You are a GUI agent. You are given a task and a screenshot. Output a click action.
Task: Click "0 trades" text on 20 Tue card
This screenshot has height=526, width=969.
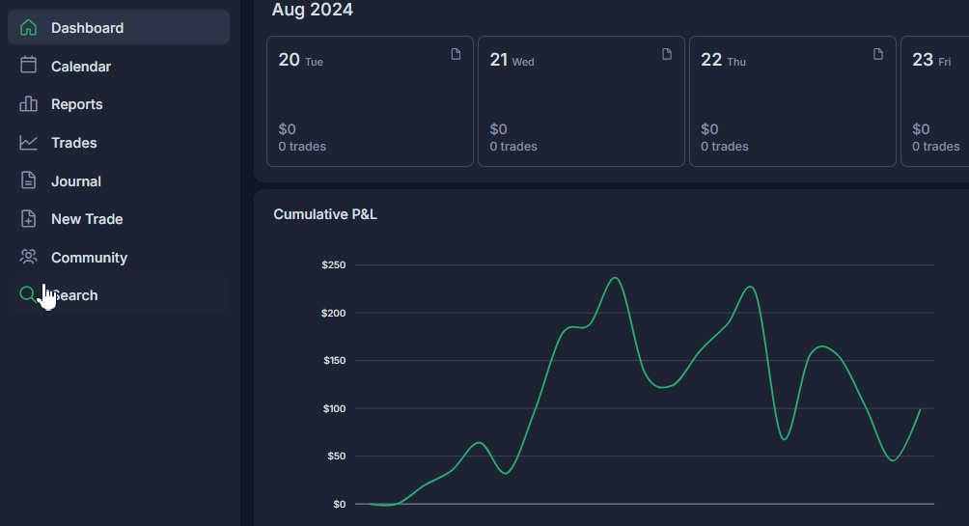point(302,147)
